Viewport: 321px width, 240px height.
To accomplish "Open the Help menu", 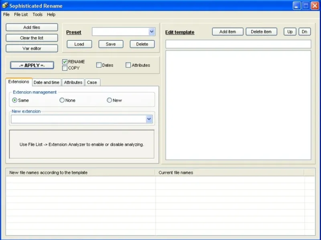I will tap(51, 14).
